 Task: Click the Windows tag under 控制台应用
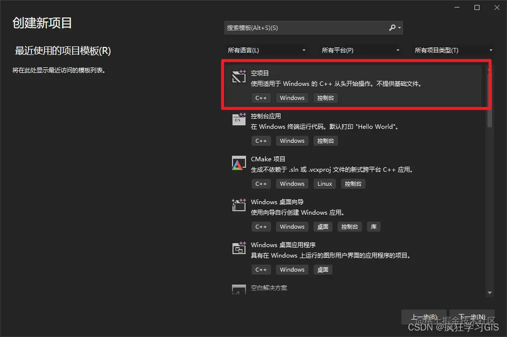(292, 141)
